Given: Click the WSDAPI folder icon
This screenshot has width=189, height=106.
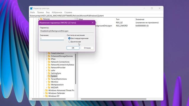Looking at the screenshot, I should pyautogui.click(x=49, y=87).
